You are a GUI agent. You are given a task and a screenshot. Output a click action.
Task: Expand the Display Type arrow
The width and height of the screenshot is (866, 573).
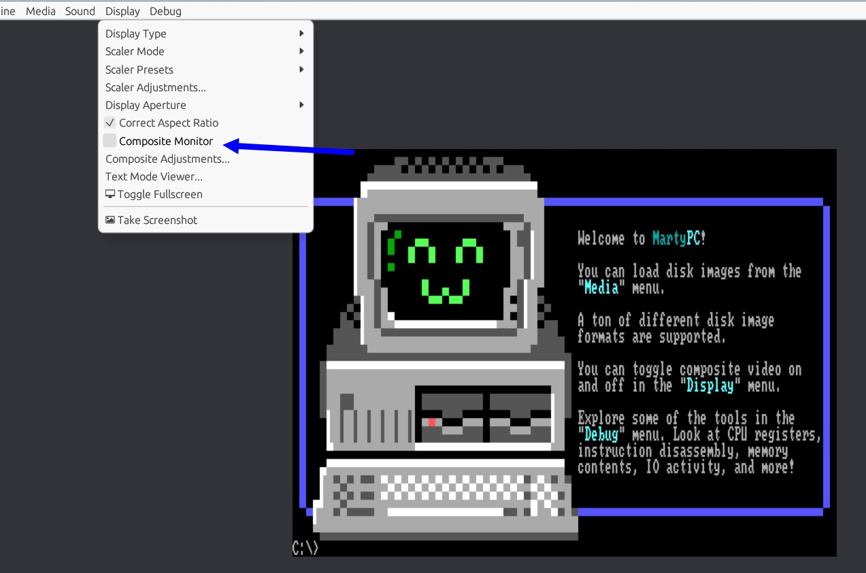pyautogui.click(x=301, y=33)
